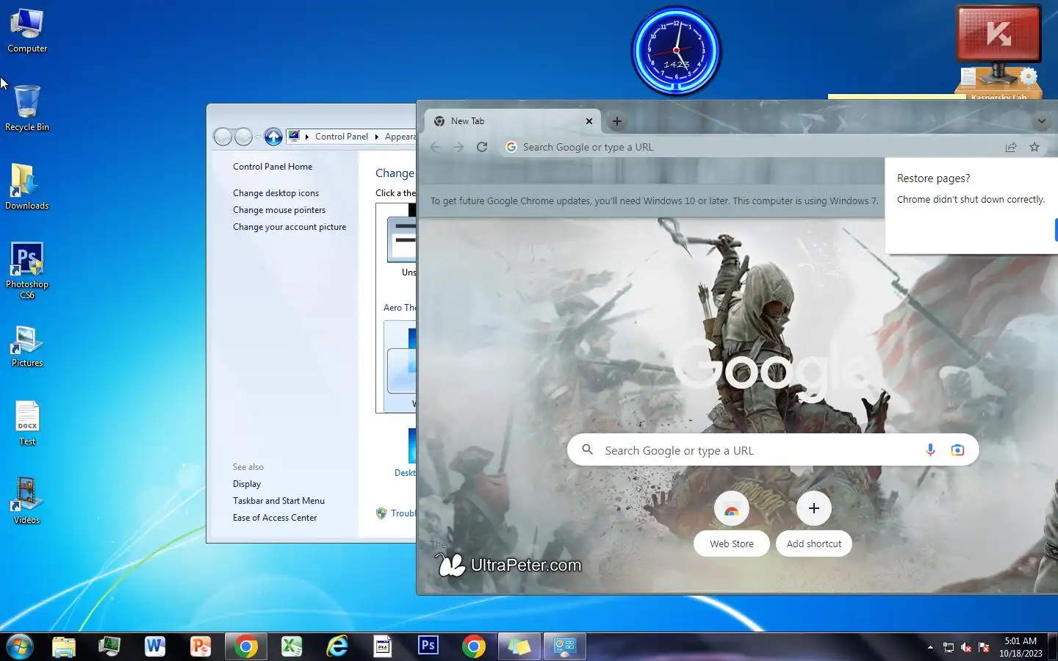The height and width of the screenshot is (661, 1058).
Task: Open the Control Panel Home link
Action: 273,167
